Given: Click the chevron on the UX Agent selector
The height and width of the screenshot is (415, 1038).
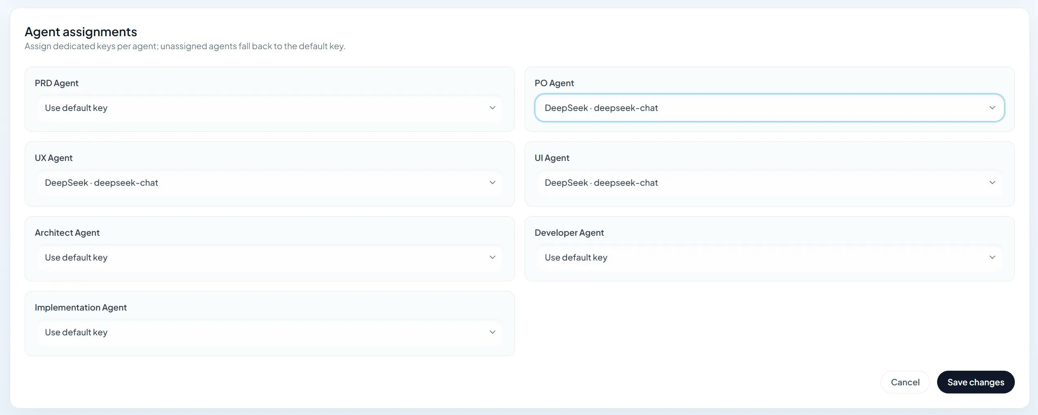Looking at the screenshot, I should tap(492, 183).
